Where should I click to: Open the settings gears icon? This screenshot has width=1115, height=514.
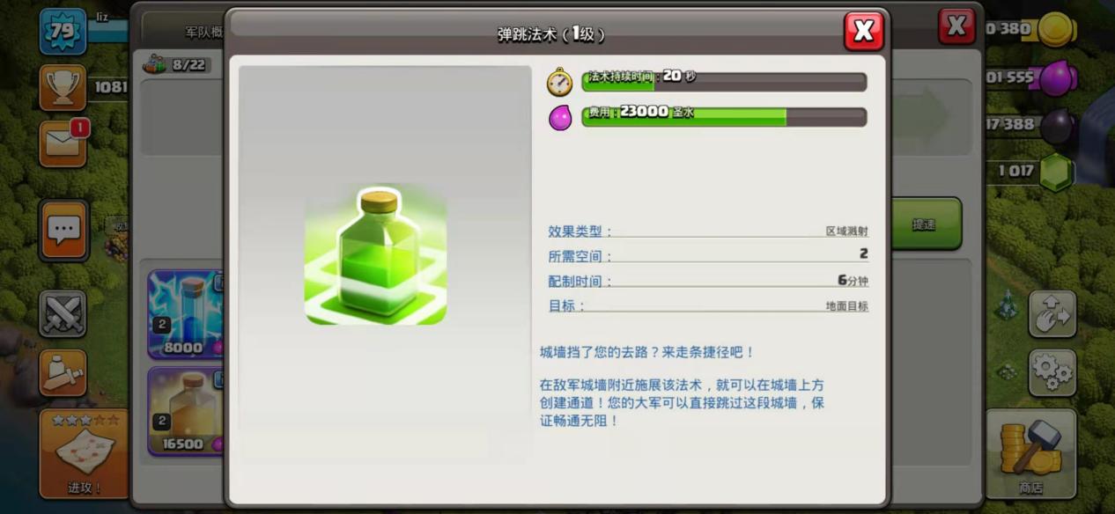click(1052, 372)
